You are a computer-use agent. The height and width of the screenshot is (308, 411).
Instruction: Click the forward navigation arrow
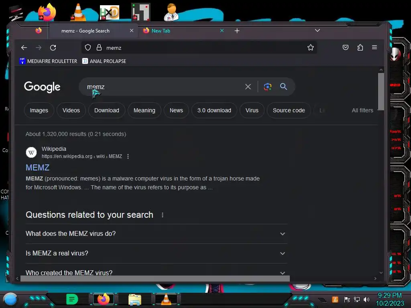tap(39, 48)
